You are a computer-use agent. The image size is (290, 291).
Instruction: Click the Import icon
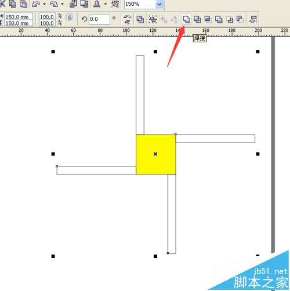pyautogui.click(x=73, y=3)
